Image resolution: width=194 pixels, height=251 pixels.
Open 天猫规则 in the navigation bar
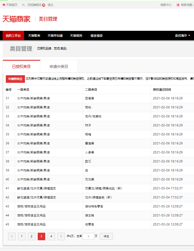coord(76,35)
